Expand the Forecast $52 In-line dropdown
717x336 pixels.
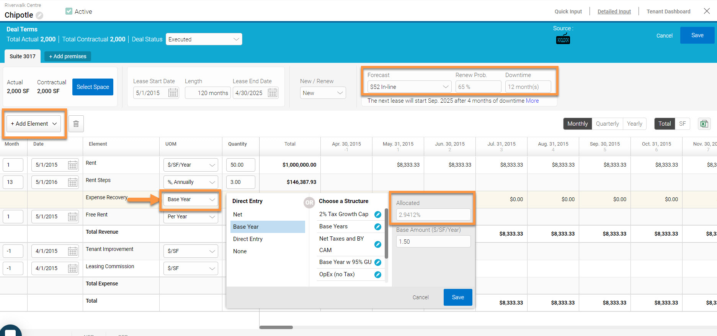408,87
